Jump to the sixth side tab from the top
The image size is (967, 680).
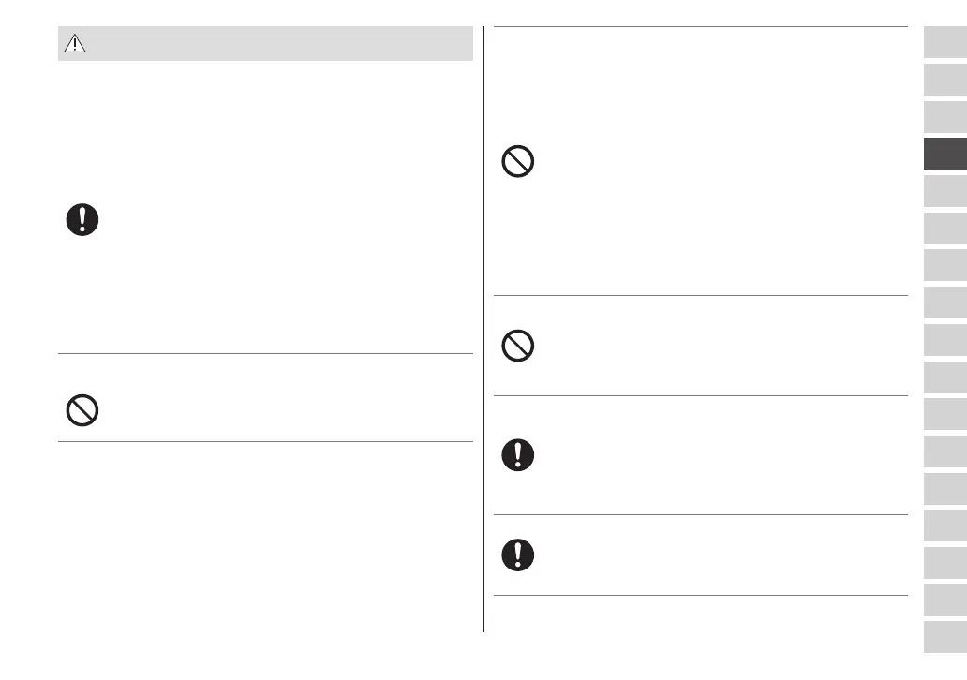coord(945,229)
